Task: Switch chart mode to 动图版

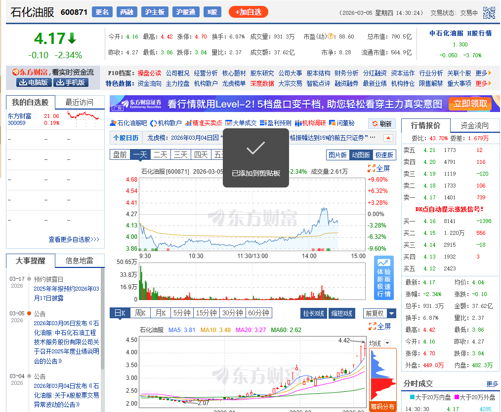Action: pos(361,155)
